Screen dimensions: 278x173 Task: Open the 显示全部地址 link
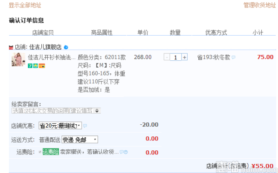tap(25, 5)
